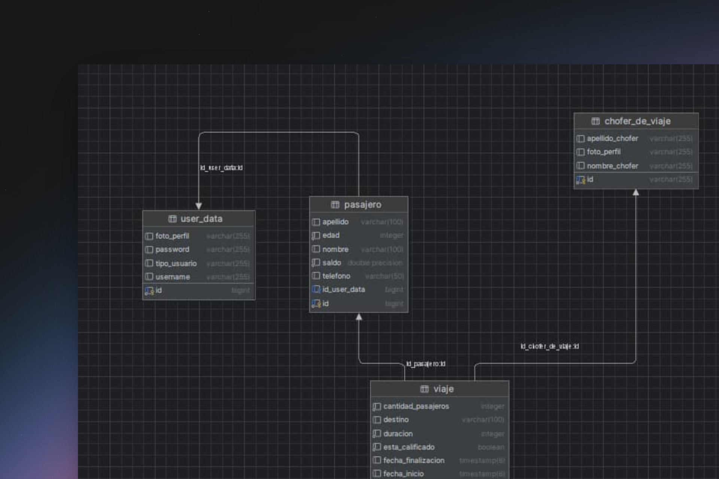Viewport: 719px width, 479px height.
Task: Click the key icon next to user_data id
Action: (x=149, y=290)
